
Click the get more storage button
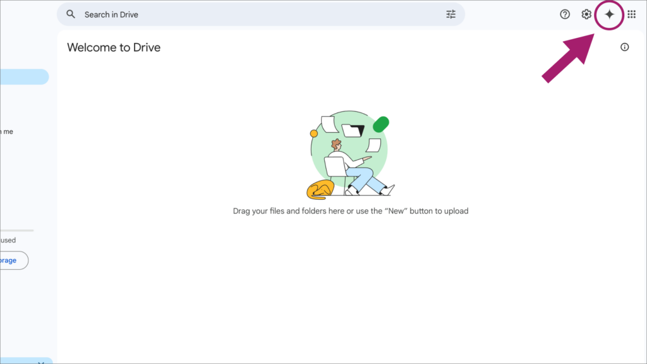(x=13, y=260)
